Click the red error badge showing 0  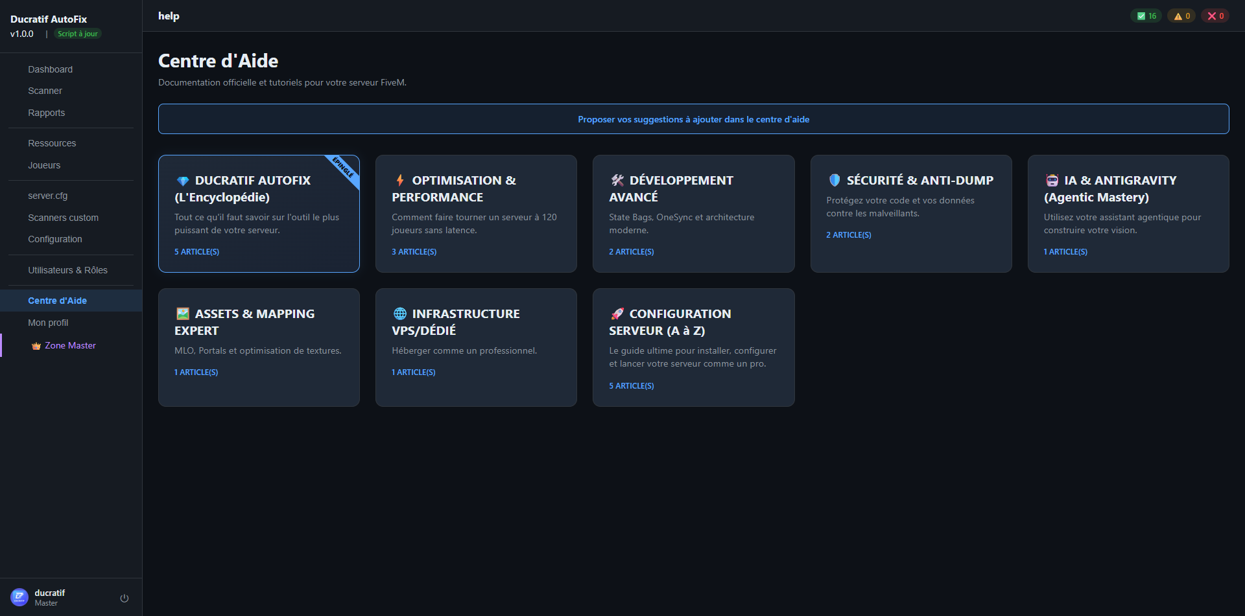1215,15
